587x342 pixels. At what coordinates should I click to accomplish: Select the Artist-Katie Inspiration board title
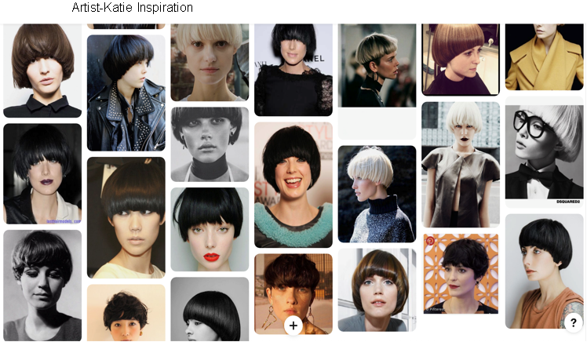click(132, 8)
